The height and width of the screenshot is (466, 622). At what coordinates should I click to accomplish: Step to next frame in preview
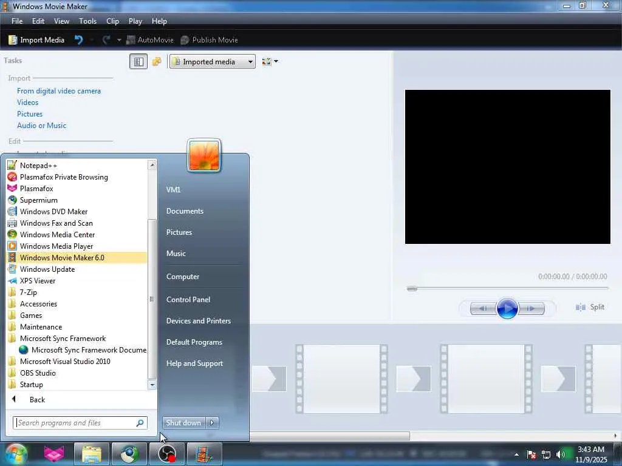(x=531, y=308)
